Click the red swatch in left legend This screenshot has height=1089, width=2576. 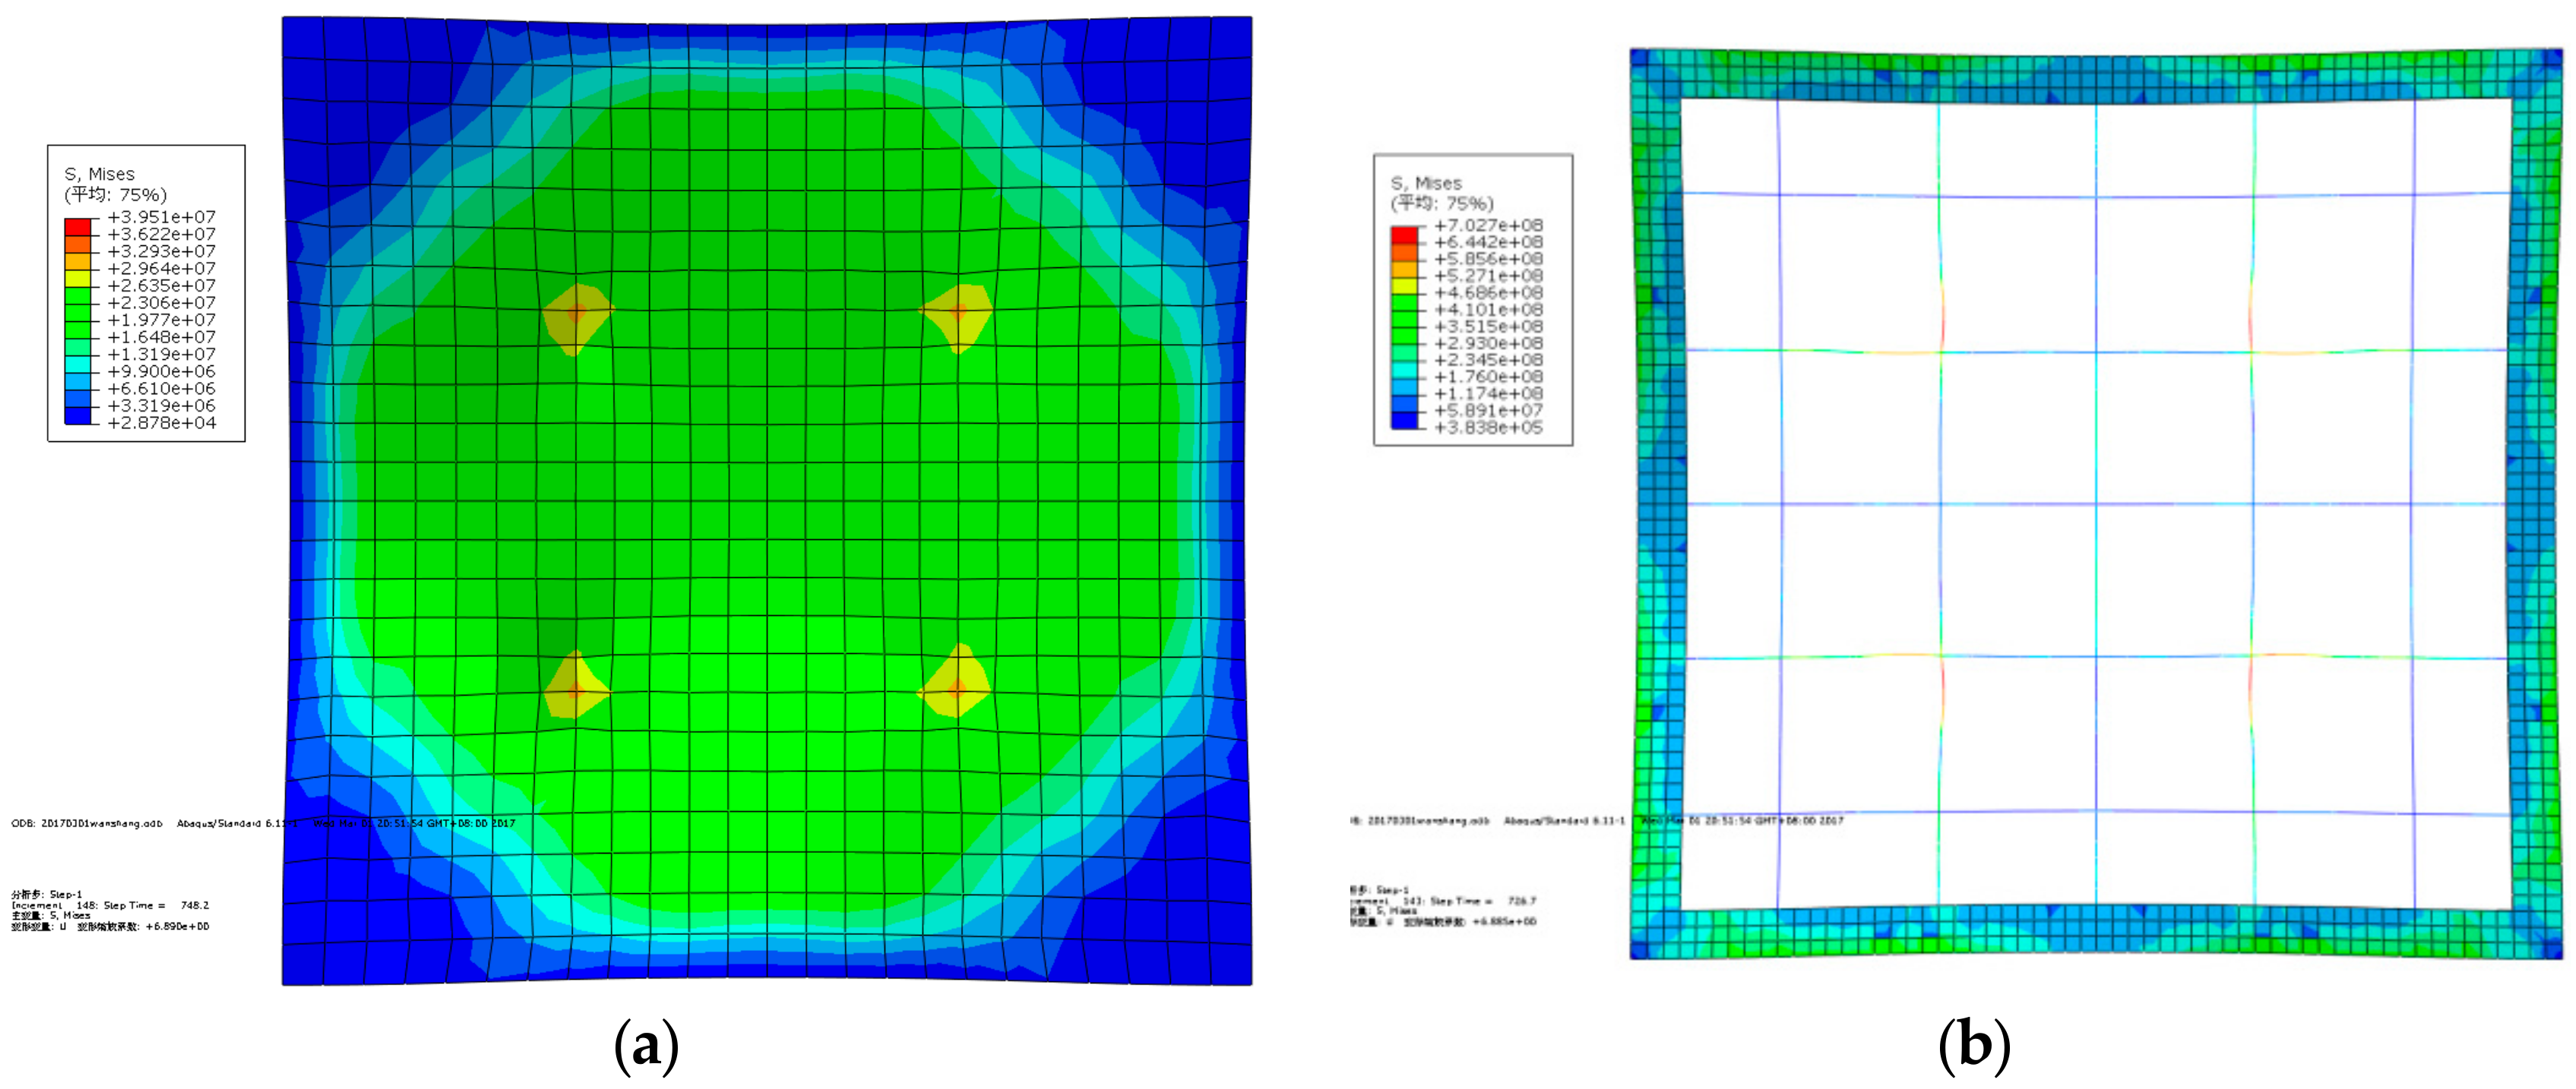77,227
